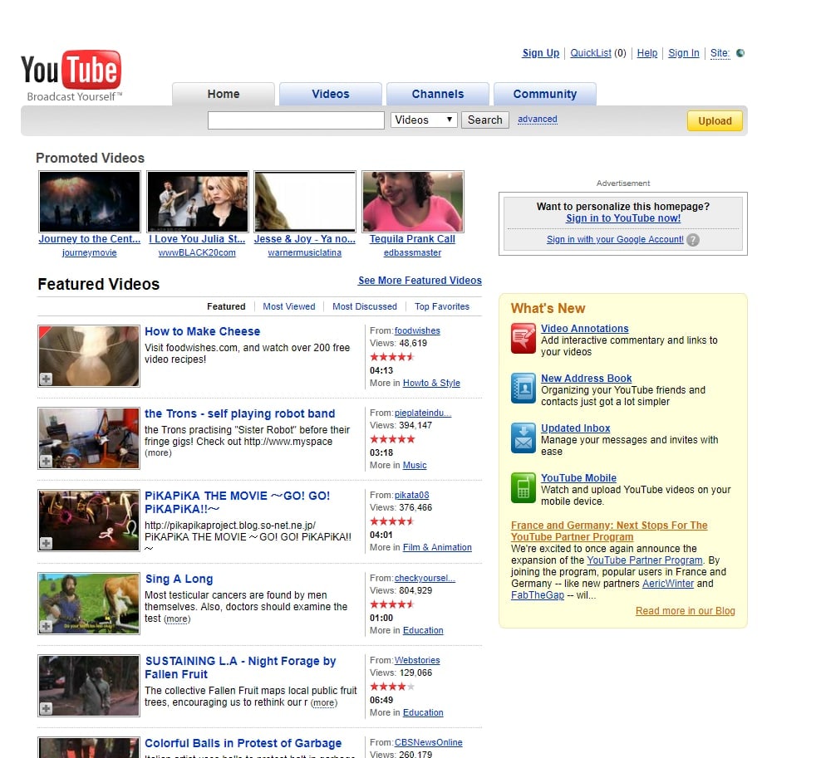Screen dimensions: 816x758
Task: Click the New Address Book icon
Action: (523, 389)
